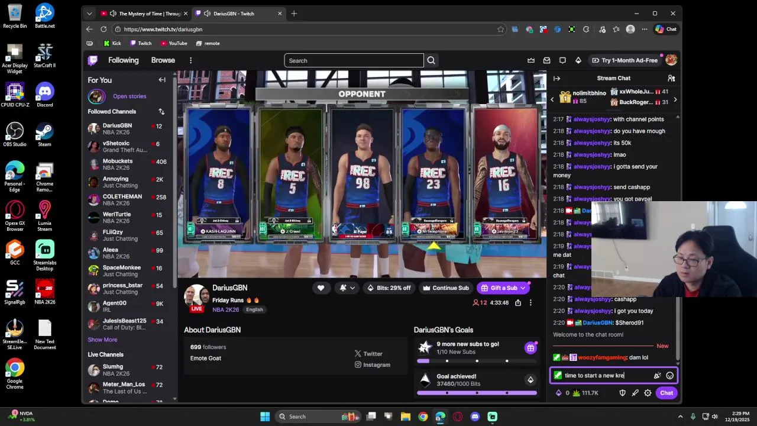
Task: Open chat community users list icon
Action: point(671,78)
